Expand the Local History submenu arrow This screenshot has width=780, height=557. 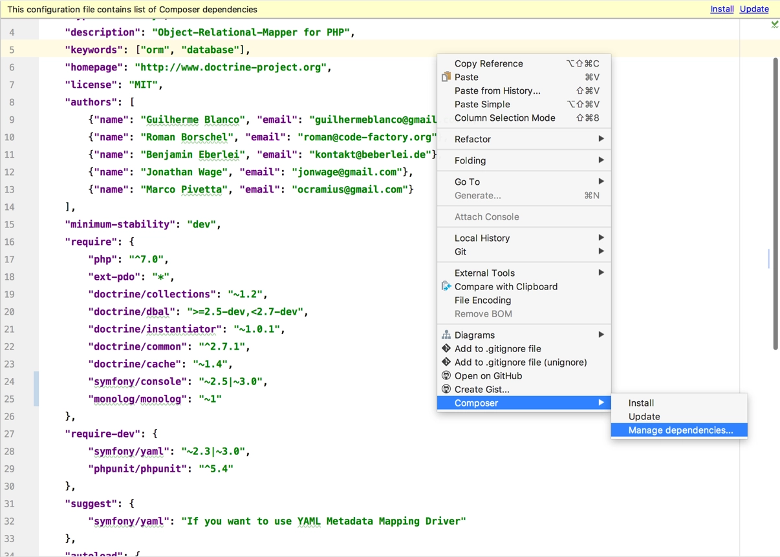pyautogui.click(x=601, y=238)
